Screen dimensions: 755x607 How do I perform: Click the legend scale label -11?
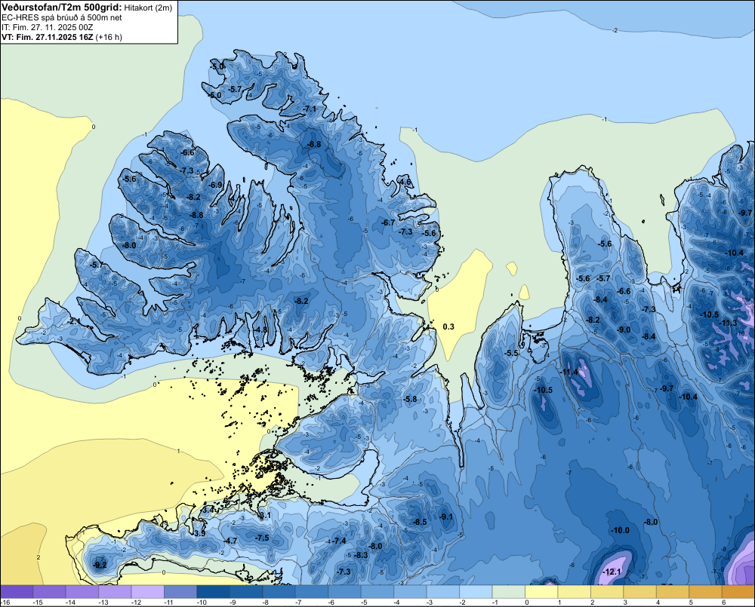click(168, 602)
